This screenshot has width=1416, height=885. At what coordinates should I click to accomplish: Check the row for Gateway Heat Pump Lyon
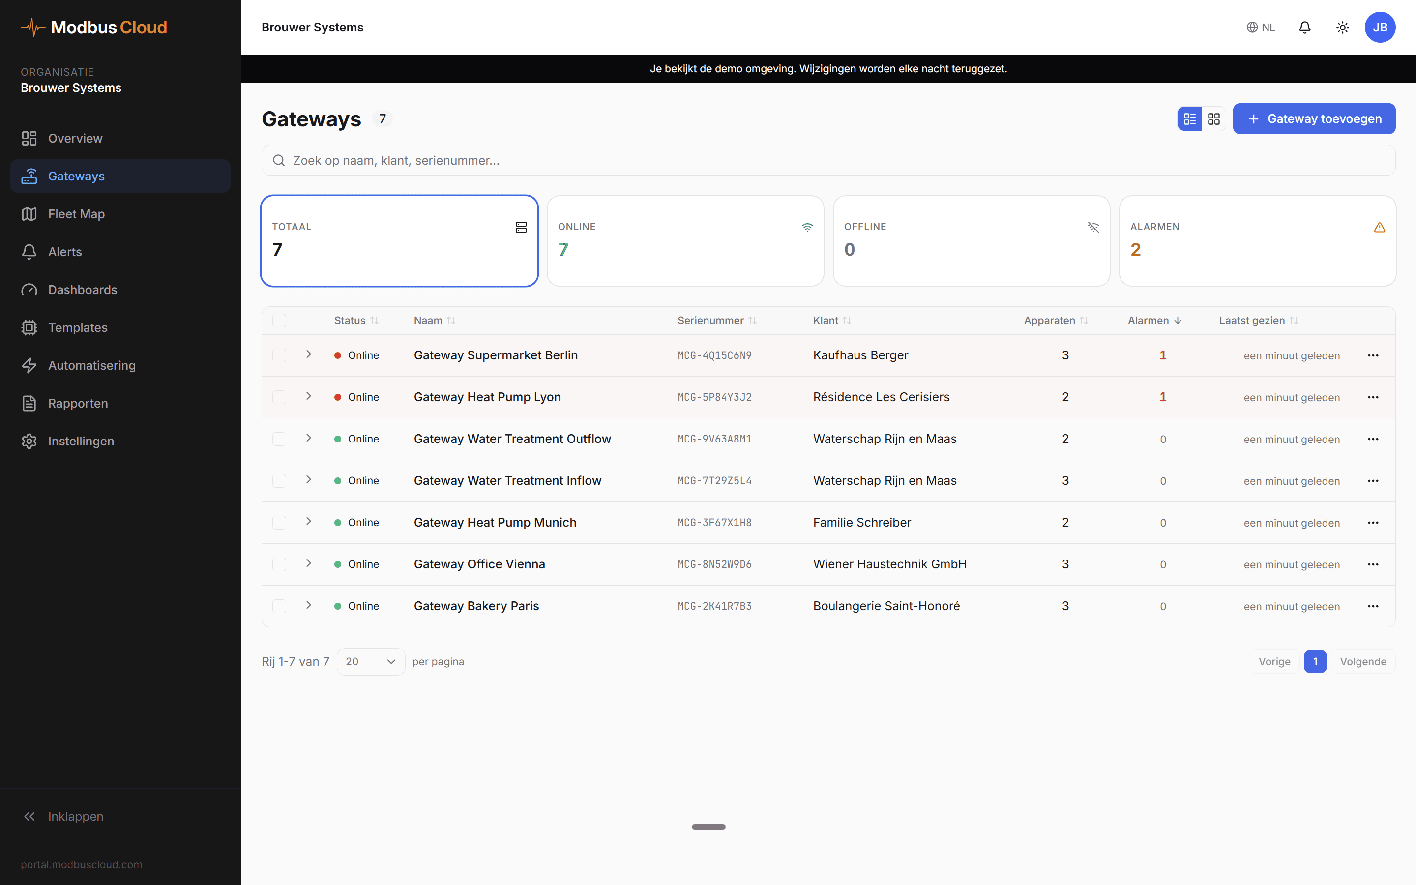(279, 397)
